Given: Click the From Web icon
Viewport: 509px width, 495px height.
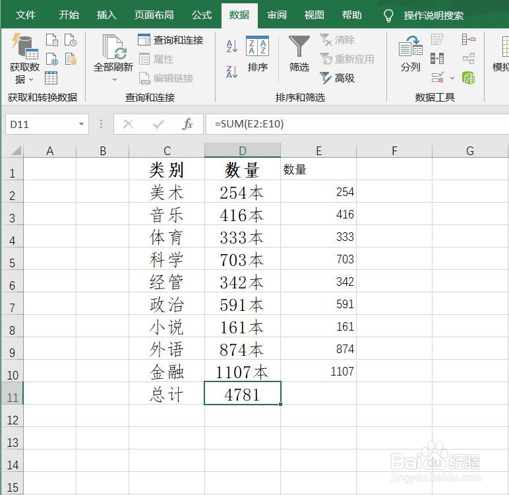Looking at the screenshot, I should [x=52, y=59].
